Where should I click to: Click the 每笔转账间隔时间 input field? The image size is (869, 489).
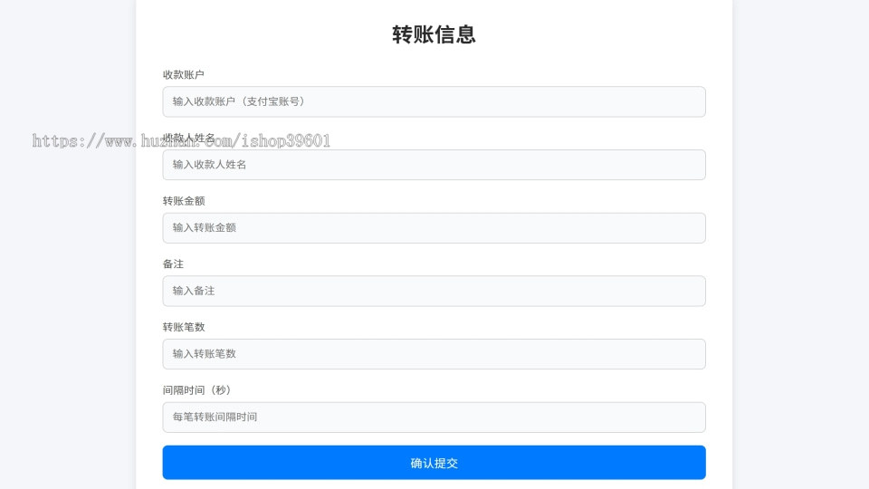click(x=434, y=417)
